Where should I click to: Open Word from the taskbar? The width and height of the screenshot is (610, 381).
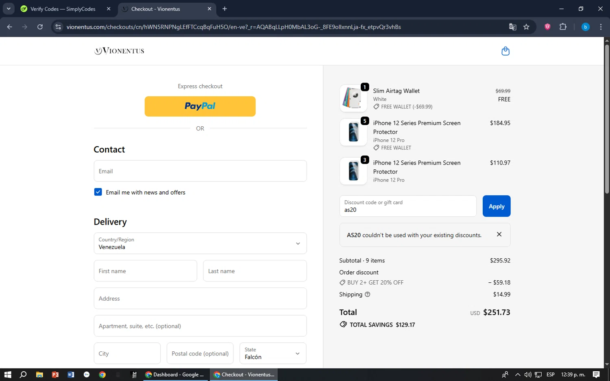71,375
